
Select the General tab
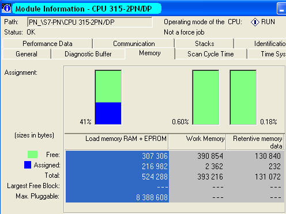[x=27, y=54]
